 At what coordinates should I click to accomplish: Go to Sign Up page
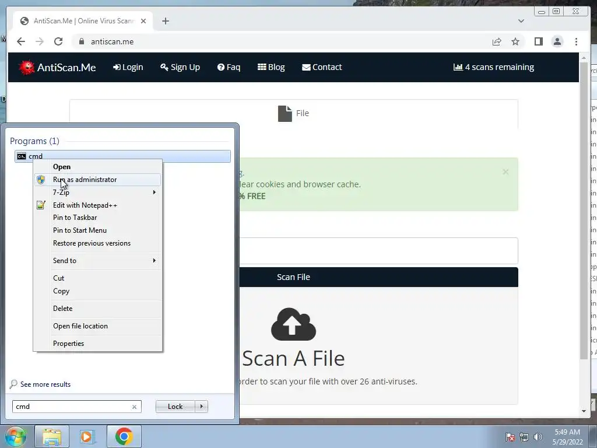coord(180,67)
